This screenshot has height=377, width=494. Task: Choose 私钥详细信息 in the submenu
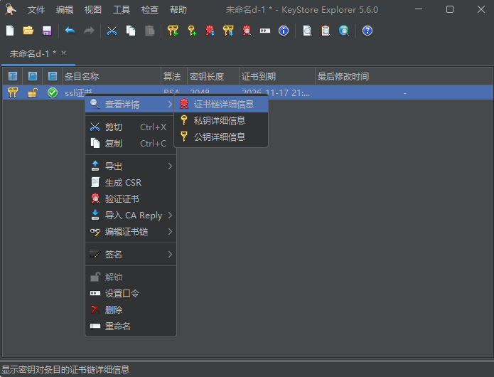coord(219,121)
